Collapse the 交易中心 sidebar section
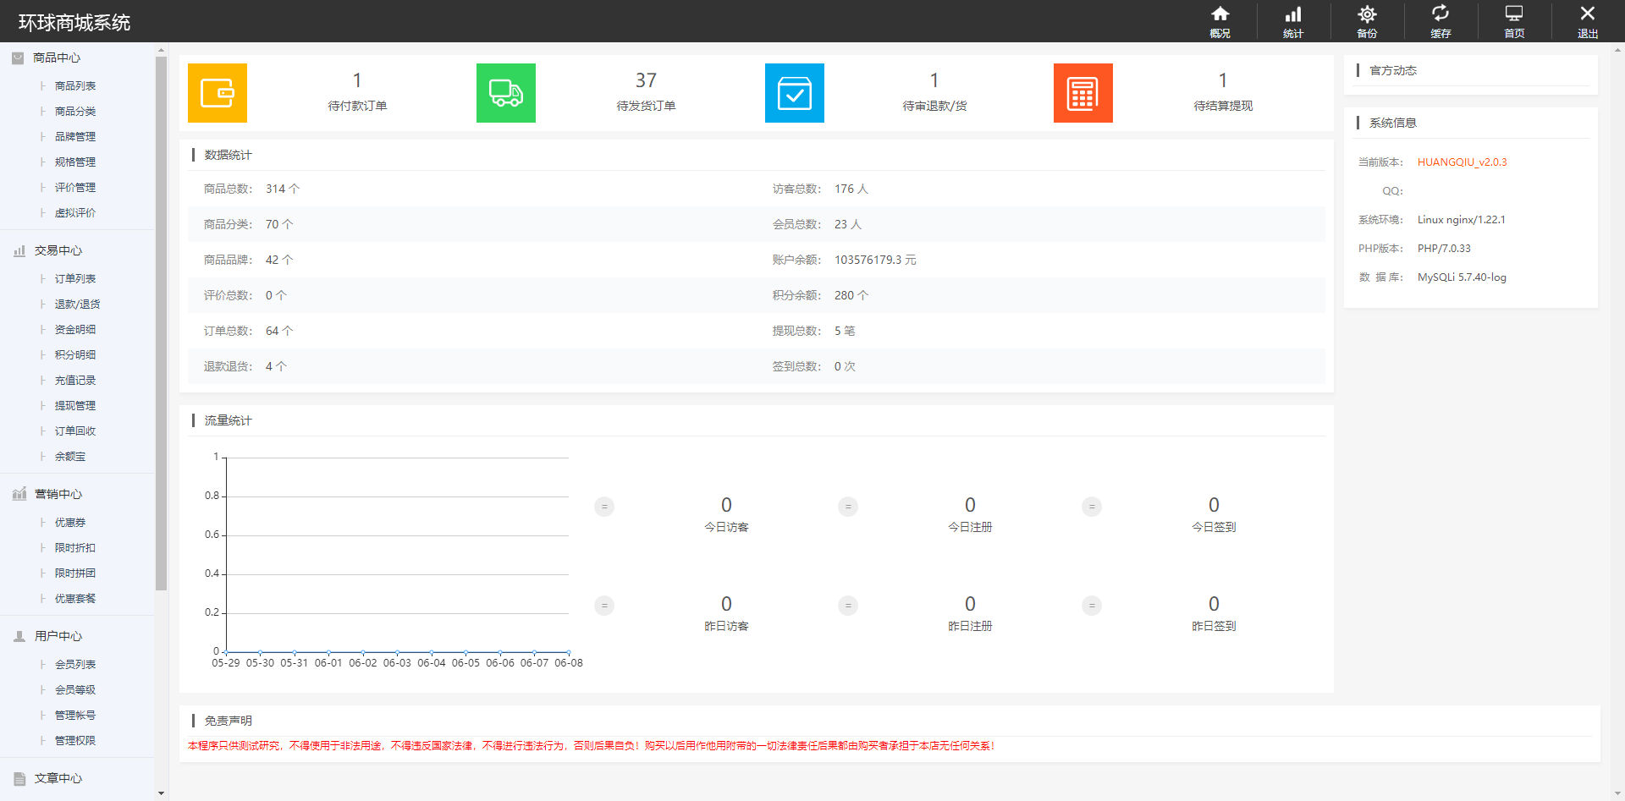Screen dimensions: 1625x801 [x=58, y=250]
